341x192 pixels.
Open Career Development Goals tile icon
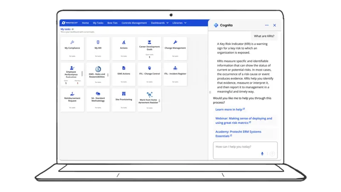pyautogui.click(x=150, y=42)
